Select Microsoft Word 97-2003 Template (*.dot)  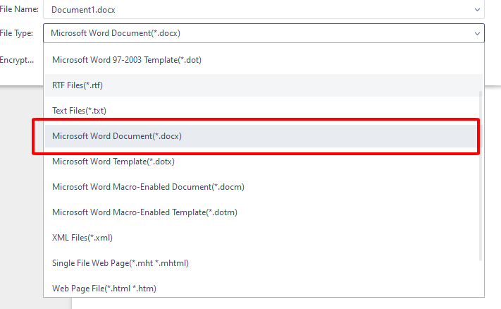127,60
